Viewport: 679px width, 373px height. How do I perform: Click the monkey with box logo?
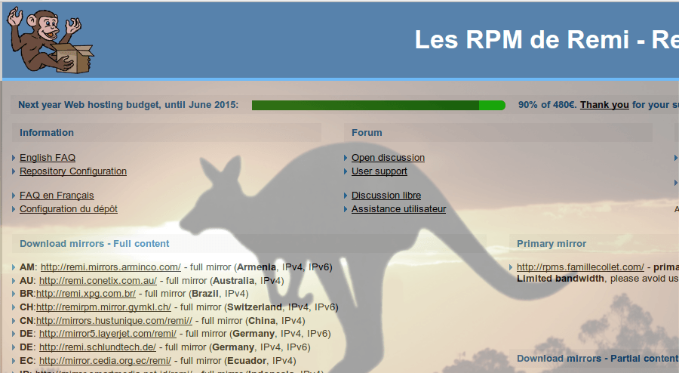click(50, 40)
